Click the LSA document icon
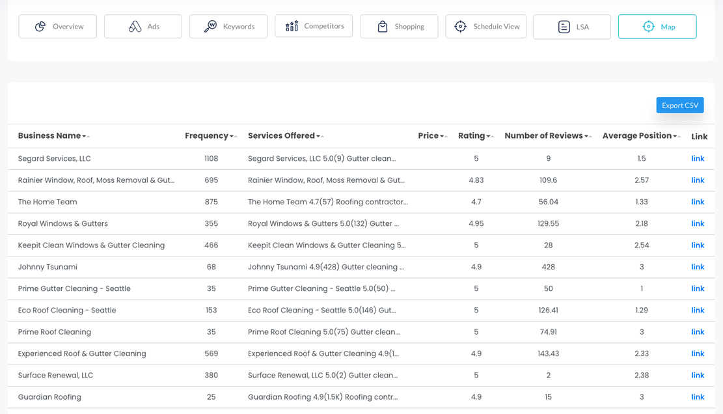The image size is (723, 414). [x=564, y=27]
